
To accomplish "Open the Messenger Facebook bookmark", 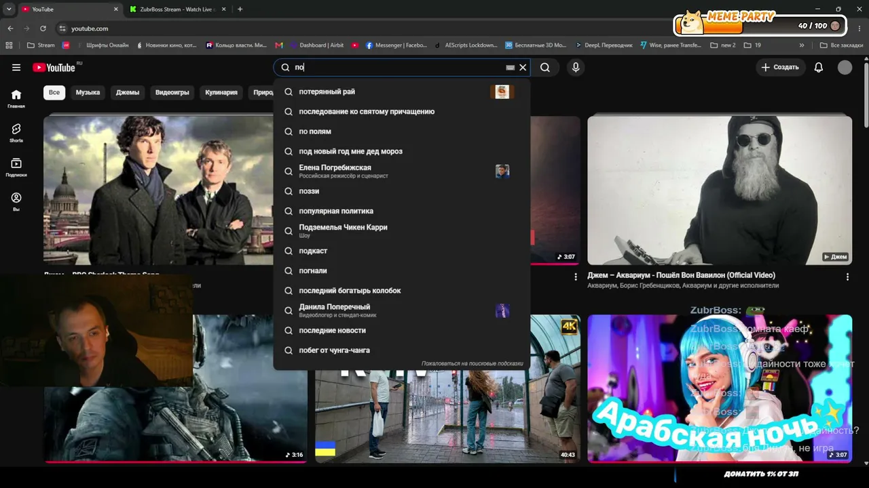I will [x=396, y=45].
